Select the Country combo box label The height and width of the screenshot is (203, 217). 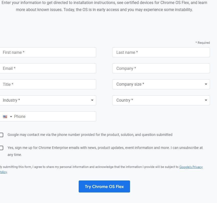125,100
